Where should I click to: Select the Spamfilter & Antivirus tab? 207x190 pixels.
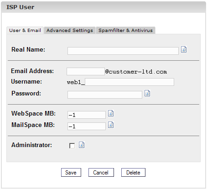pos(125,30)
